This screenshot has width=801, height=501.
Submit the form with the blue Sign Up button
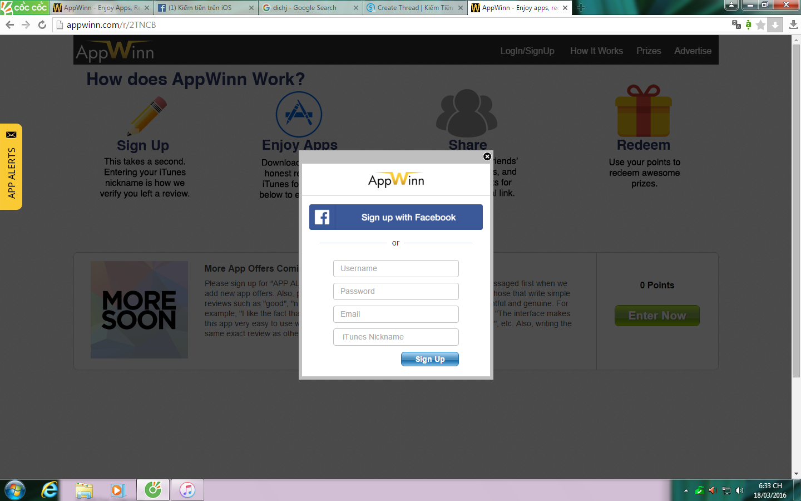(430, 359)
